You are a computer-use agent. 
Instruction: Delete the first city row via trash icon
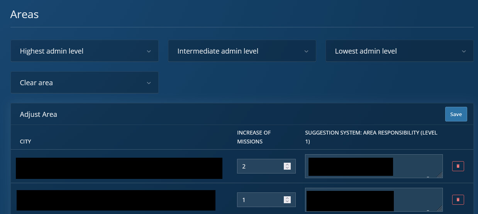point(458,166)
